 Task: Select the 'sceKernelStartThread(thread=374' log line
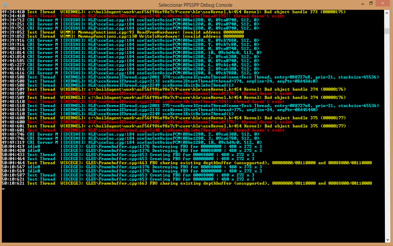pos(160,81)
